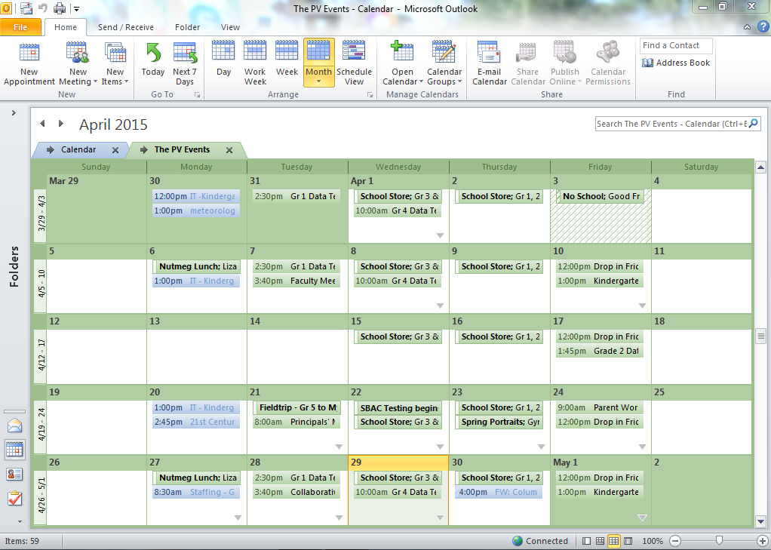The image size is (771, 550).
Task: Switch to Week view
Action: click(x=287, y=60)
